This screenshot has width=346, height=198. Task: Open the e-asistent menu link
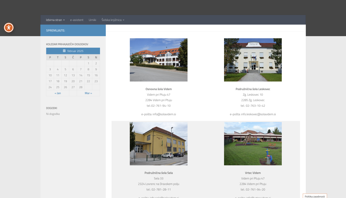tap(77, 20)
